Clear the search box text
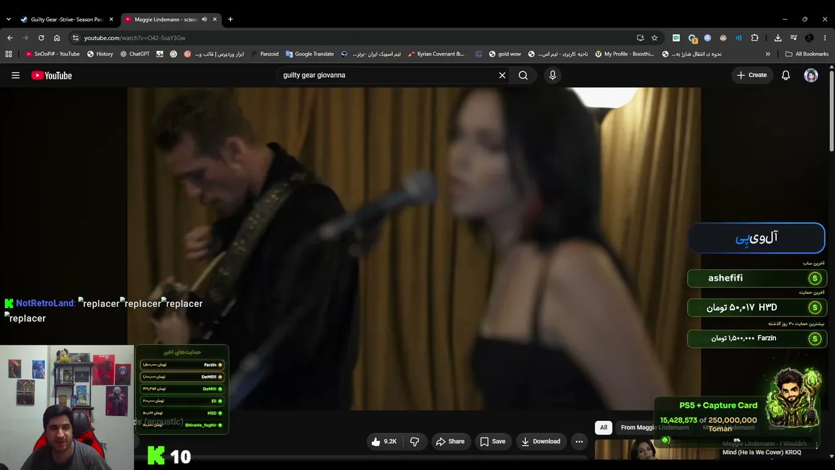Screen dimensions: 835x470 502,75
